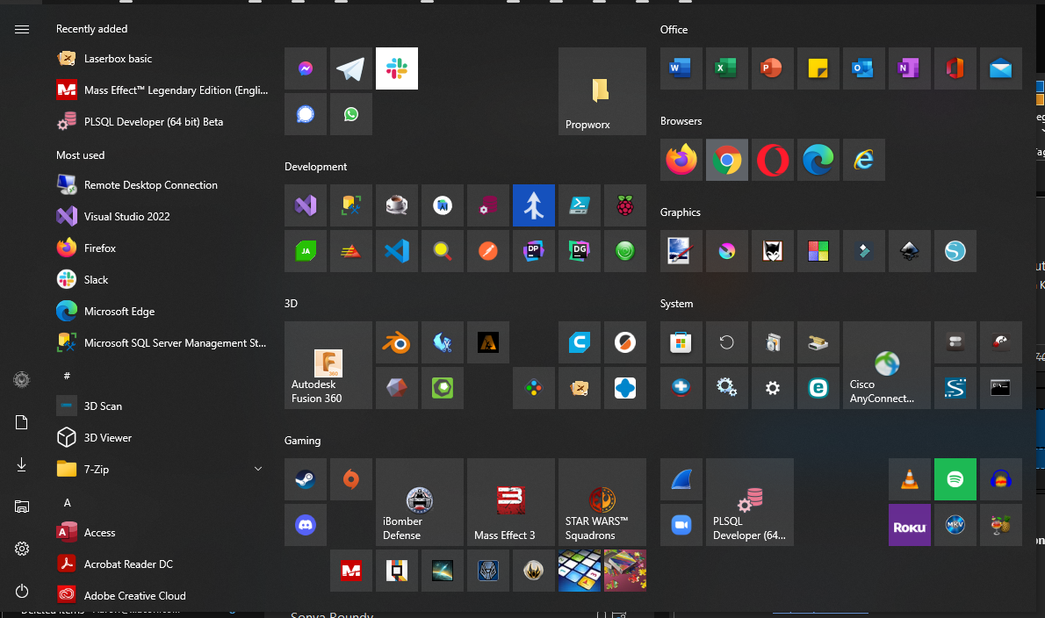Launch Visual Studio 2022 from app list

[x=161, y=217]
